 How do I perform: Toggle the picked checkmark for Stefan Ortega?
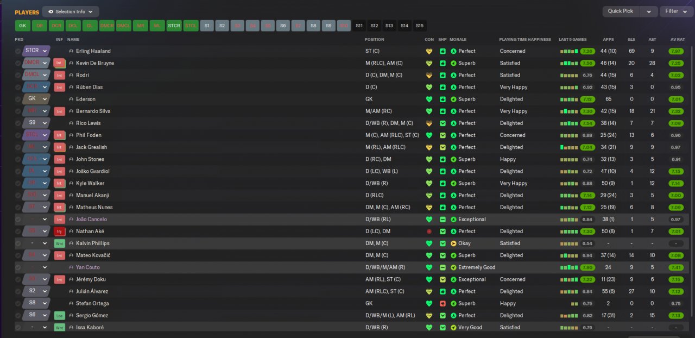[x=18, y=303]
